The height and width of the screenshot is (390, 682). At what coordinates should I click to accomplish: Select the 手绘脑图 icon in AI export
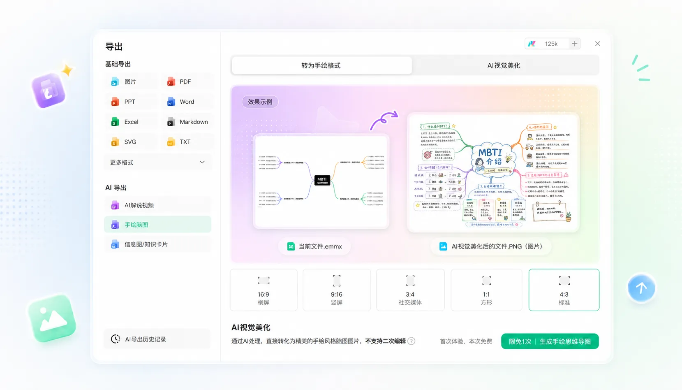tap(115, 225)
